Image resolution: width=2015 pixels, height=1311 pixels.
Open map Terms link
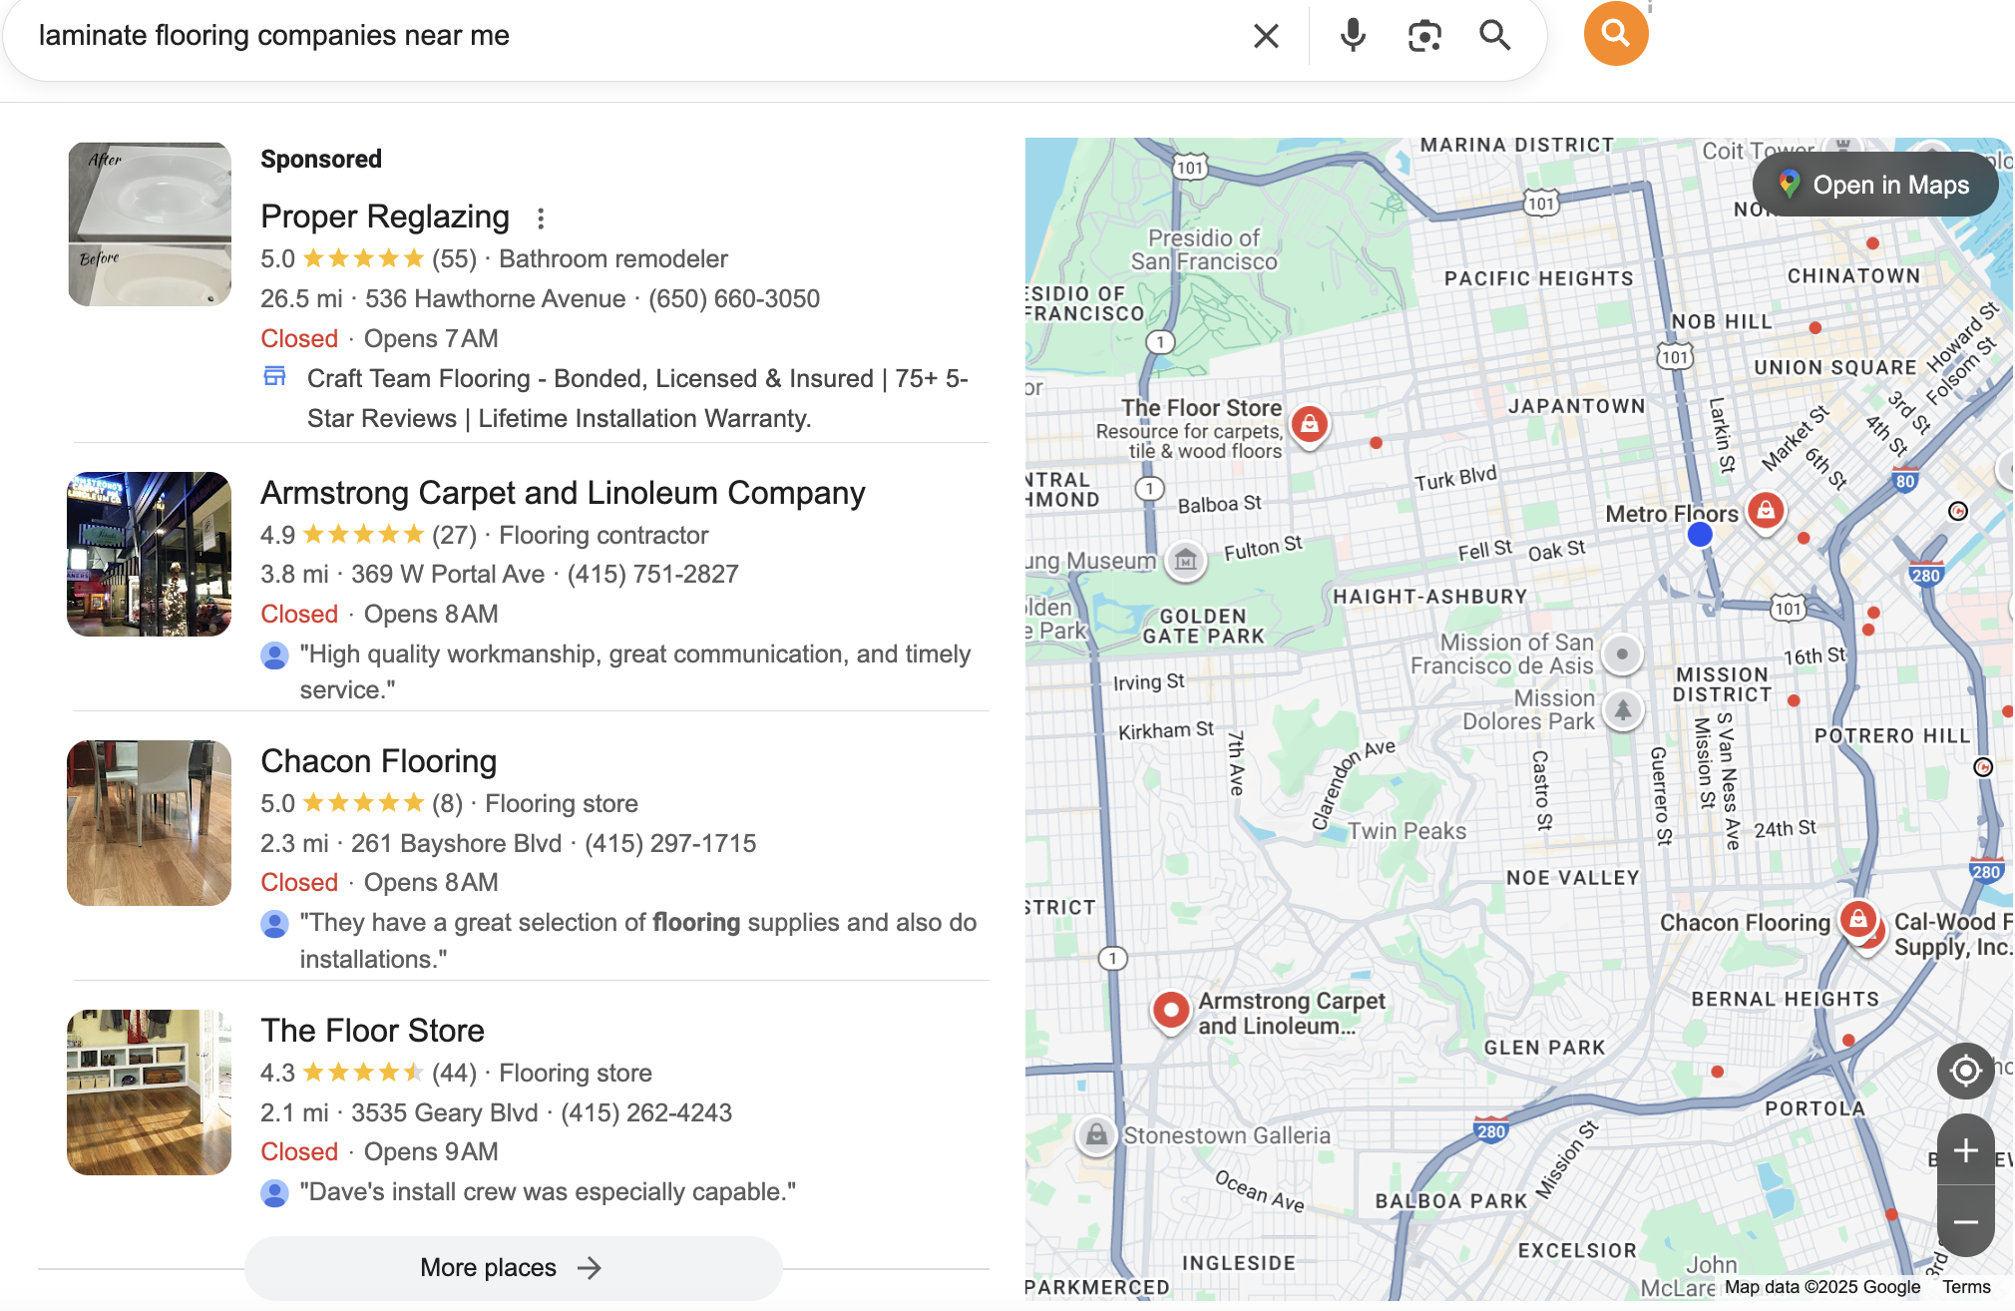1965,1287
